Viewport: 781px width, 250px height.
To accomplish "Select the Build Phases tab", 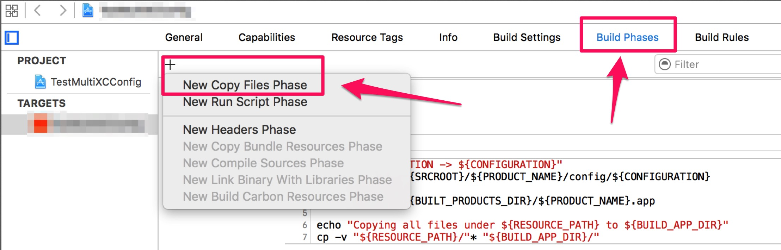I will (x=627, y=37).
